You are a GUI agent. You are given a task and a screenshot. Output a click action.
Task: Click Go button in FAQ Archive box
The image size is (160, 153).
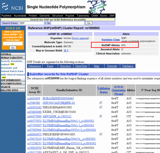(13, 48)
